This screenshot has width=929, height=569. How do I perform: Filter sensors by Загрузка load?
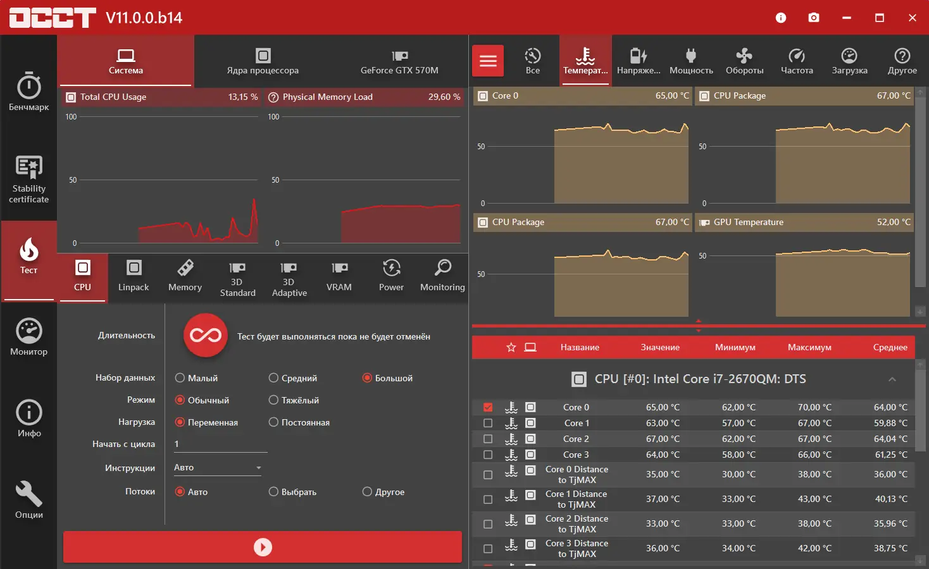[849, 61]
